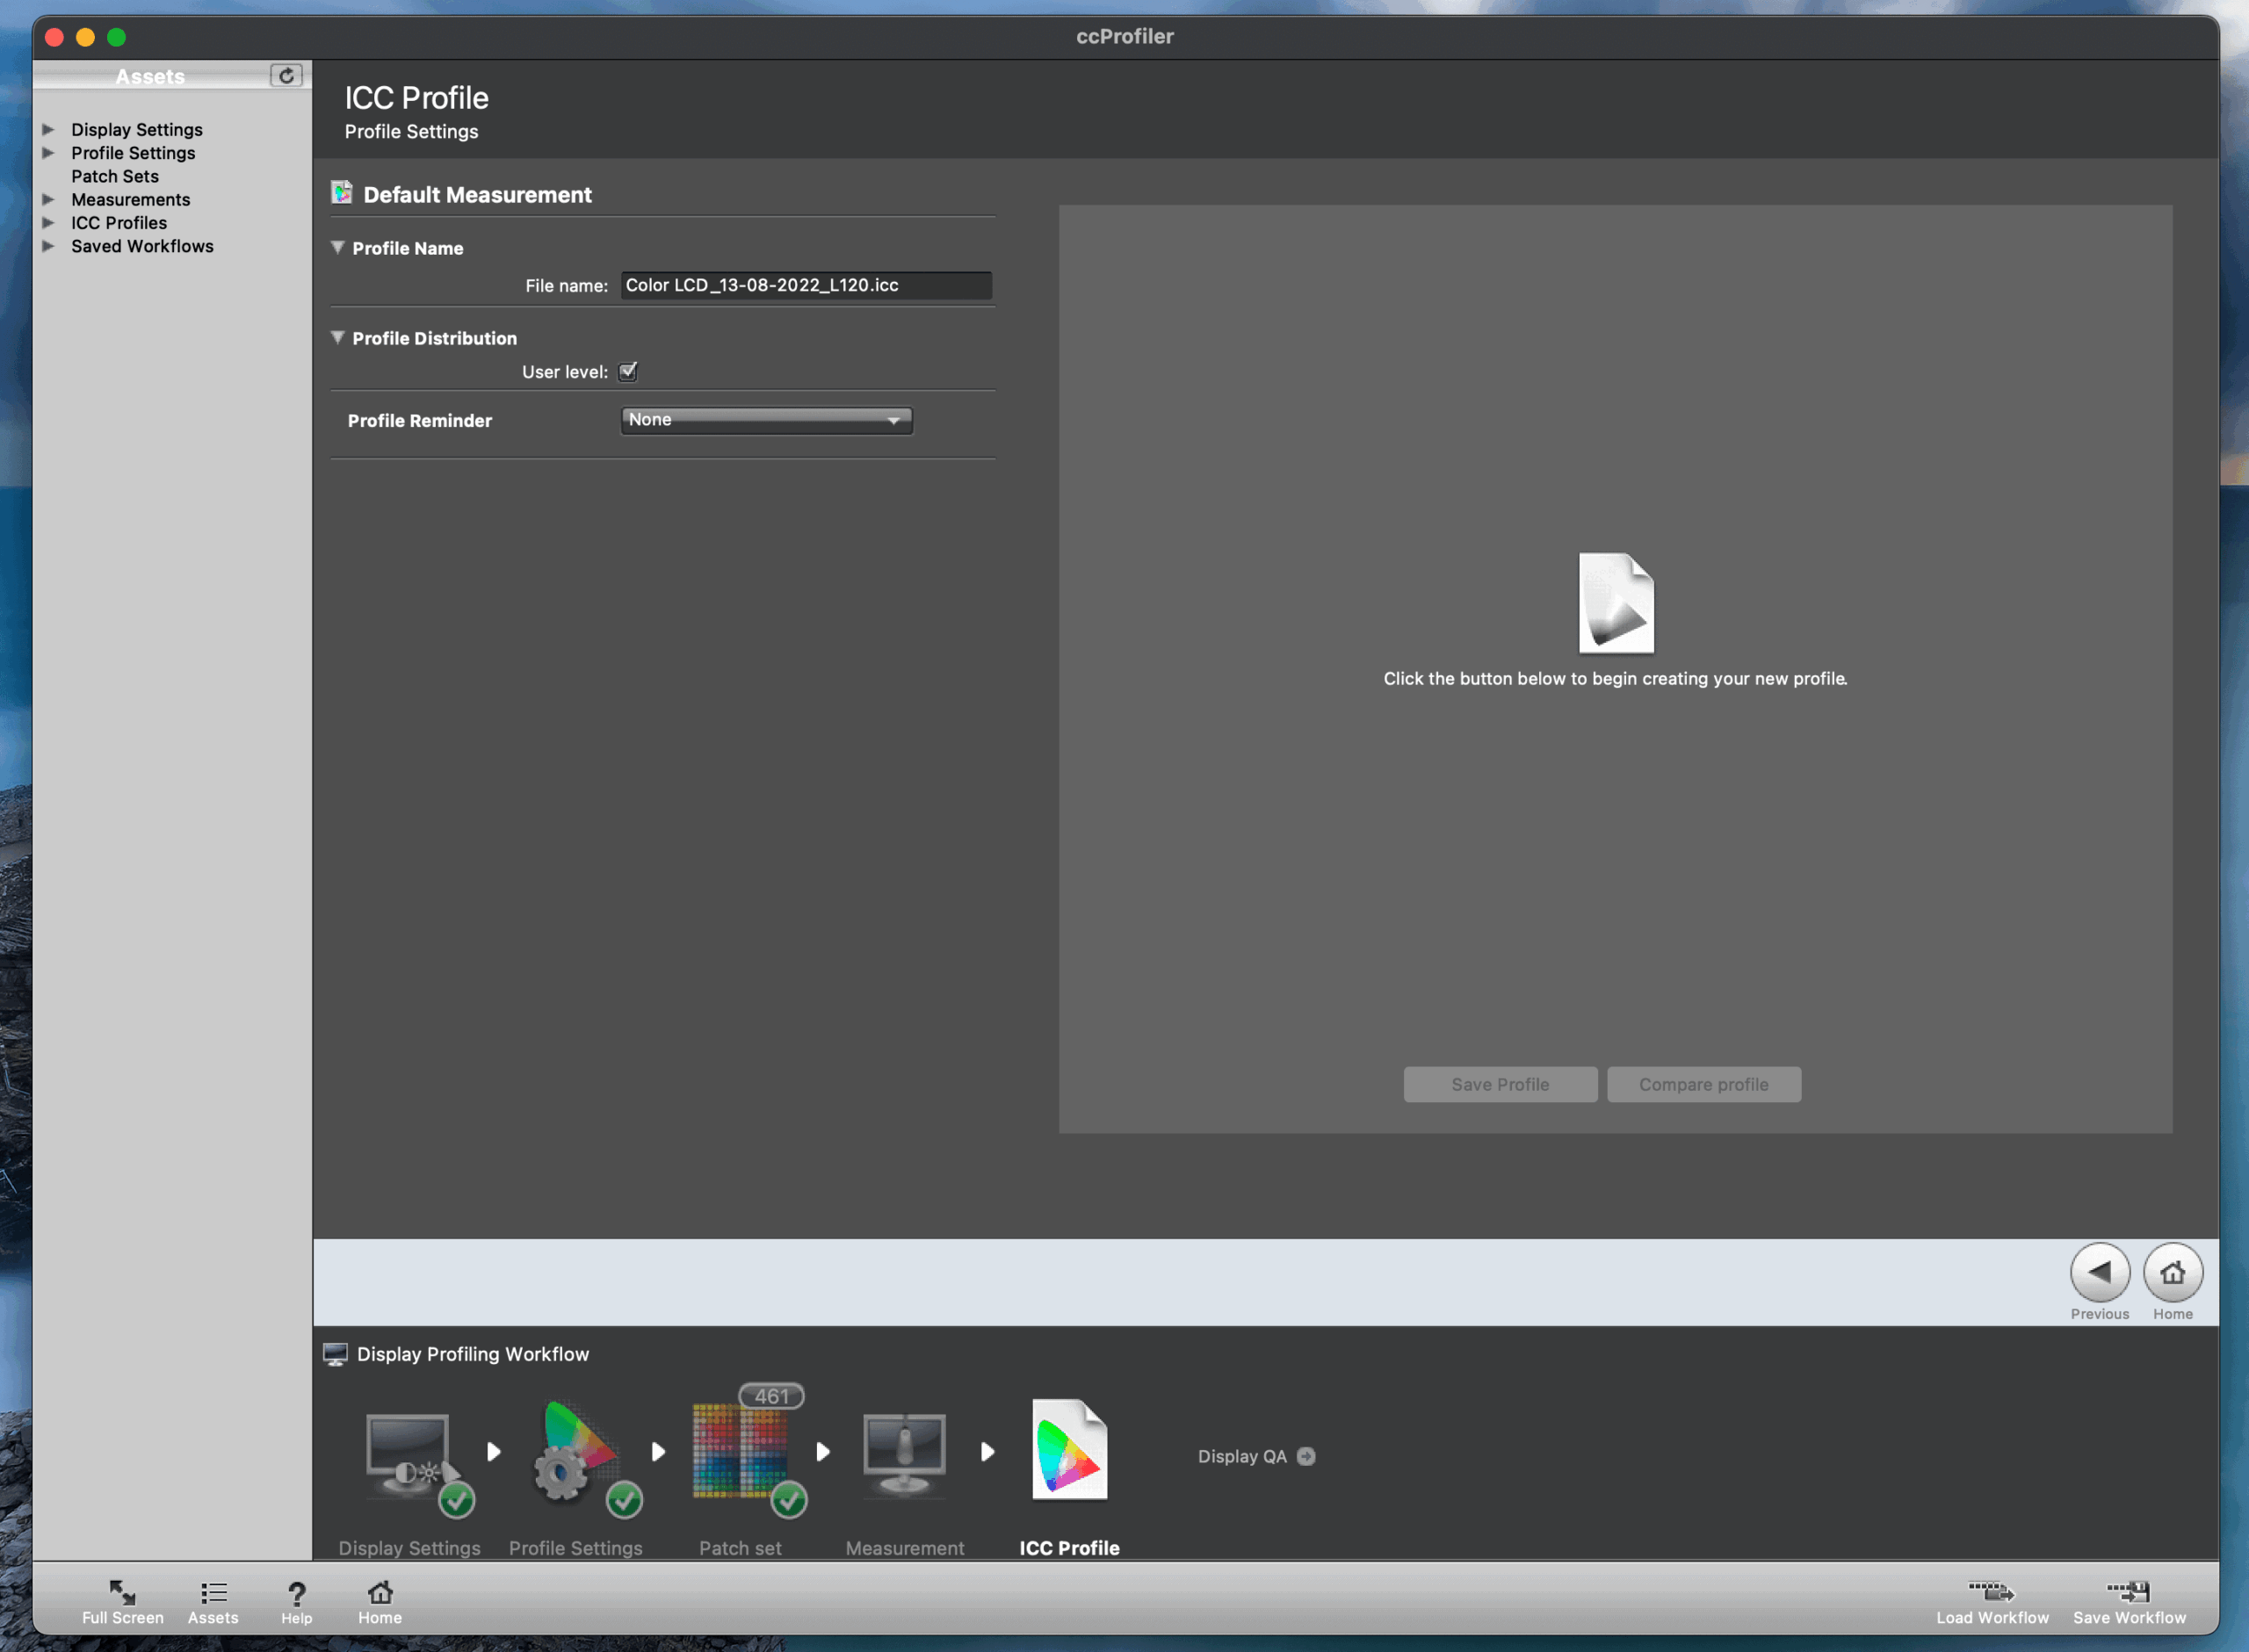The height and width of the screenshot is (1652, 2249).
Task: Collapse the Profile Distribution section
Action: (x=338, y=338)
